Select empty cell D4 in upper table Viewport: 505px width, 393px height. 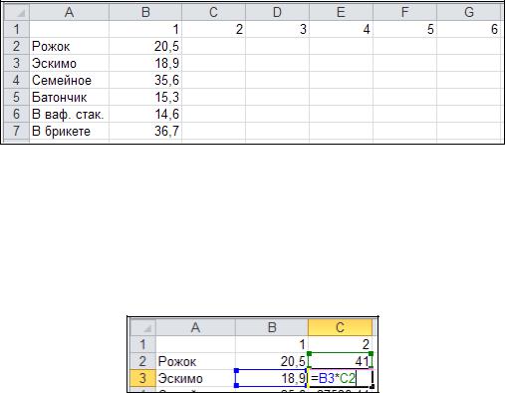click(277, 80)
